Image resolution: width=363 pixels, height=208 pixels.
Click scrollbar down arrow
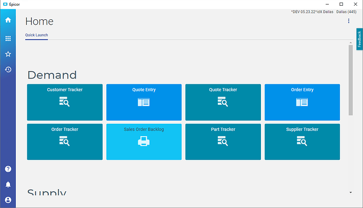(351, 192)
